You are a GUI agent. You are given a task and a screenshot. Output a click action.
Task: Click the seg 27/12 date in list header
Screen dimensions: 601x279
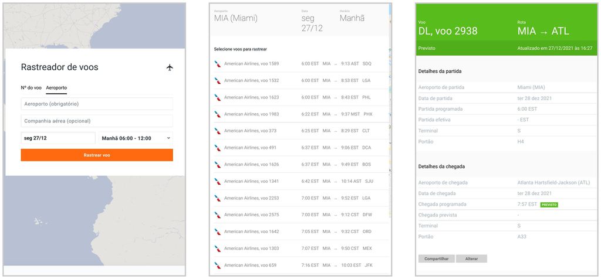(x=312, y=23)
